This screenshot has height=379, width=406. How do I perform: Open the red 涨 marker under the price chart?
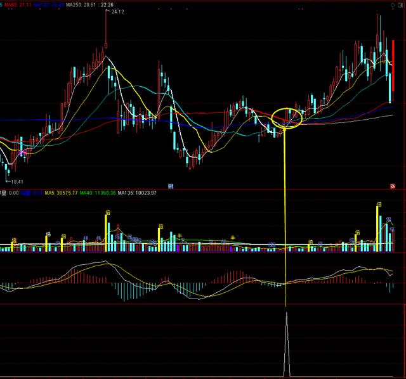393,186
